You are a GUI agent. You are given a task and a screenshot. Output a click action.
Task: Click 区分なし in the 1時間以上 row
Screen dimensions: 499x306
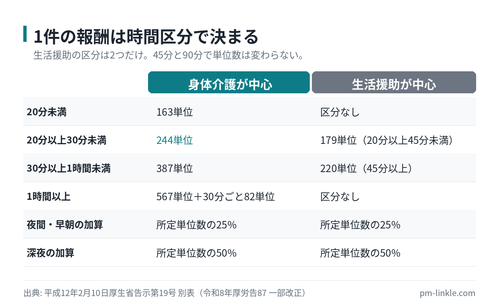[x=340, y=197]
